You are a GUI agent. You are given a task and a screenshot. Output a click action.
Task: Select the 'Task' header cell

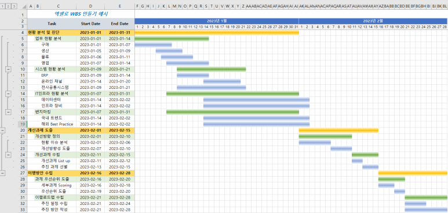pyautogui.click(x=52, y=24)
